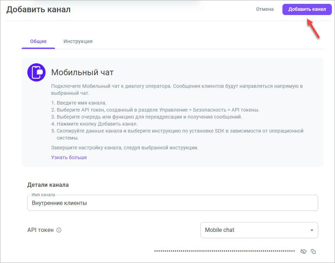Click the Добавить канал page title

(x=39, y=9)
